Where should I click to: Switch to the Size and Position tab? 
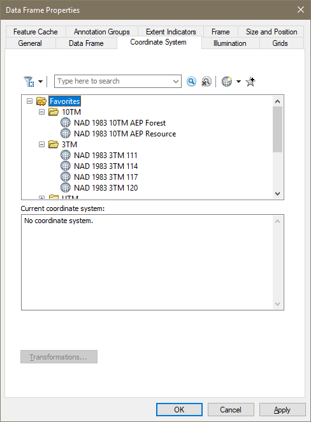coord(271,32)
